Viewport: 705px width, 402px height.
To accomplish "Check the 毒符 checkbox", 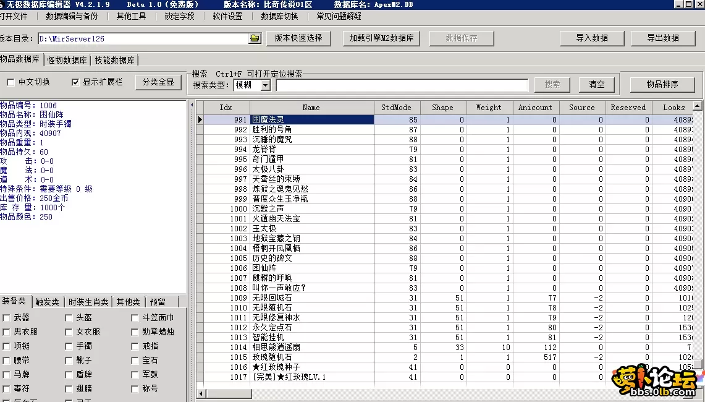I will tap(6, 389).
